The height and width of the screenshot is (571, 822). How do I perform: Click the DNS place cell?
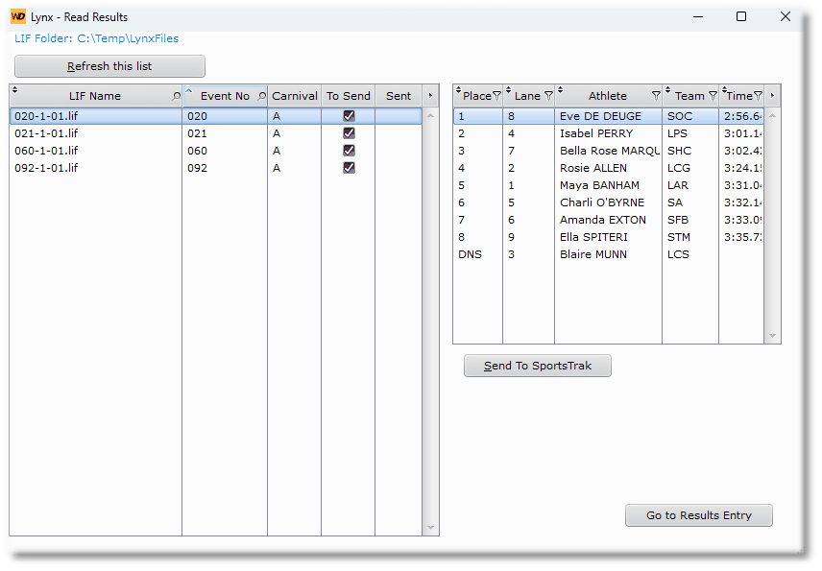[477, 254]
